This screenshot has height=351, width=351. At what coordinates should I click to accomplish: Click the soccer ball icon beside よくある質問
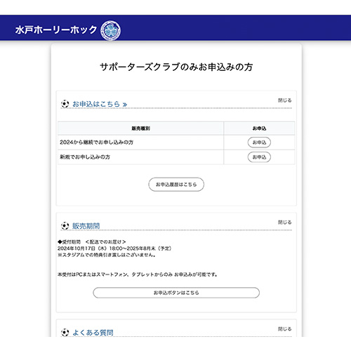(65, 333)
